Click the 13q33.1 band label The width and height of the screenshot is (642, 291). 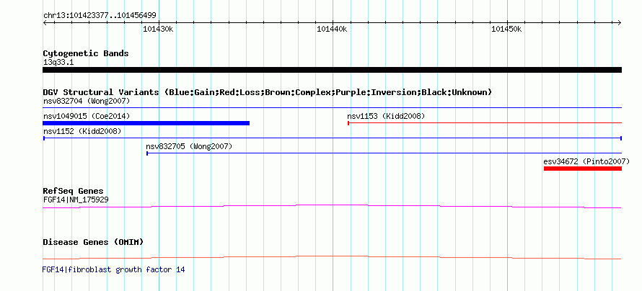(x=58, y=62)
